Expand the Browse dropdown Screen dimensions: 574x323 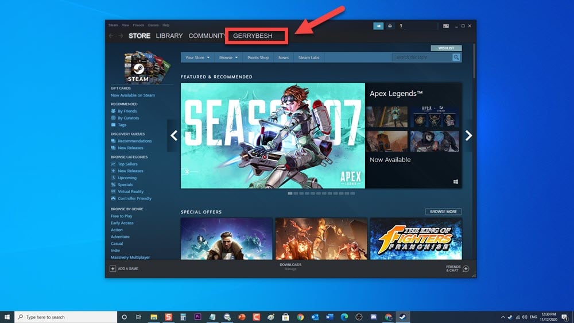228,57
